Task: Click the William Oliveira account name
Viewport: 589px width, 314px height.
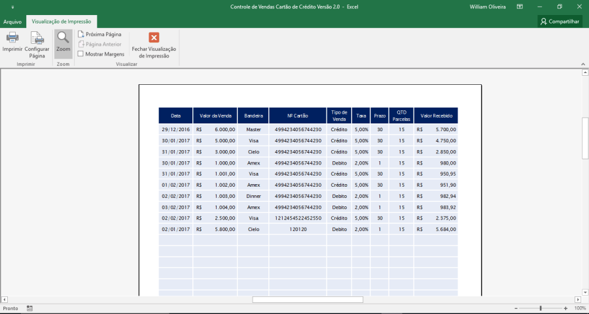Action: 488,7
